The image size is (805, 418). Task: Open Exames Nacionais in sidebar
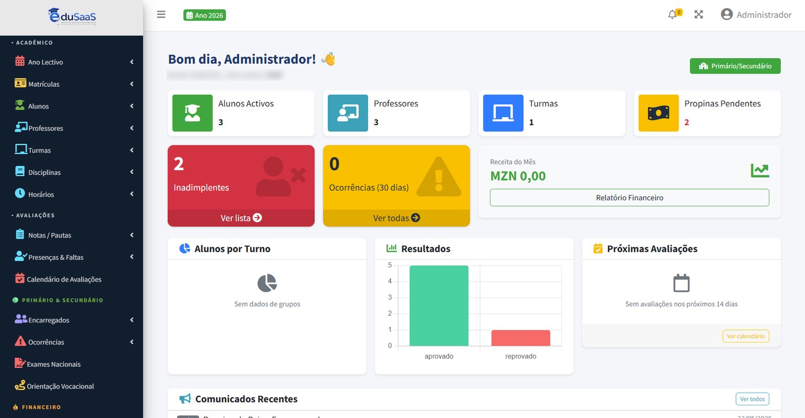[x=71, y=364]
